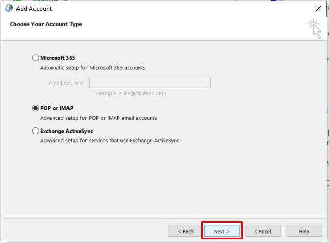Screen dimensions: 329x243
Task: Click the 'Email Address:' label
Action: point(67,83)
